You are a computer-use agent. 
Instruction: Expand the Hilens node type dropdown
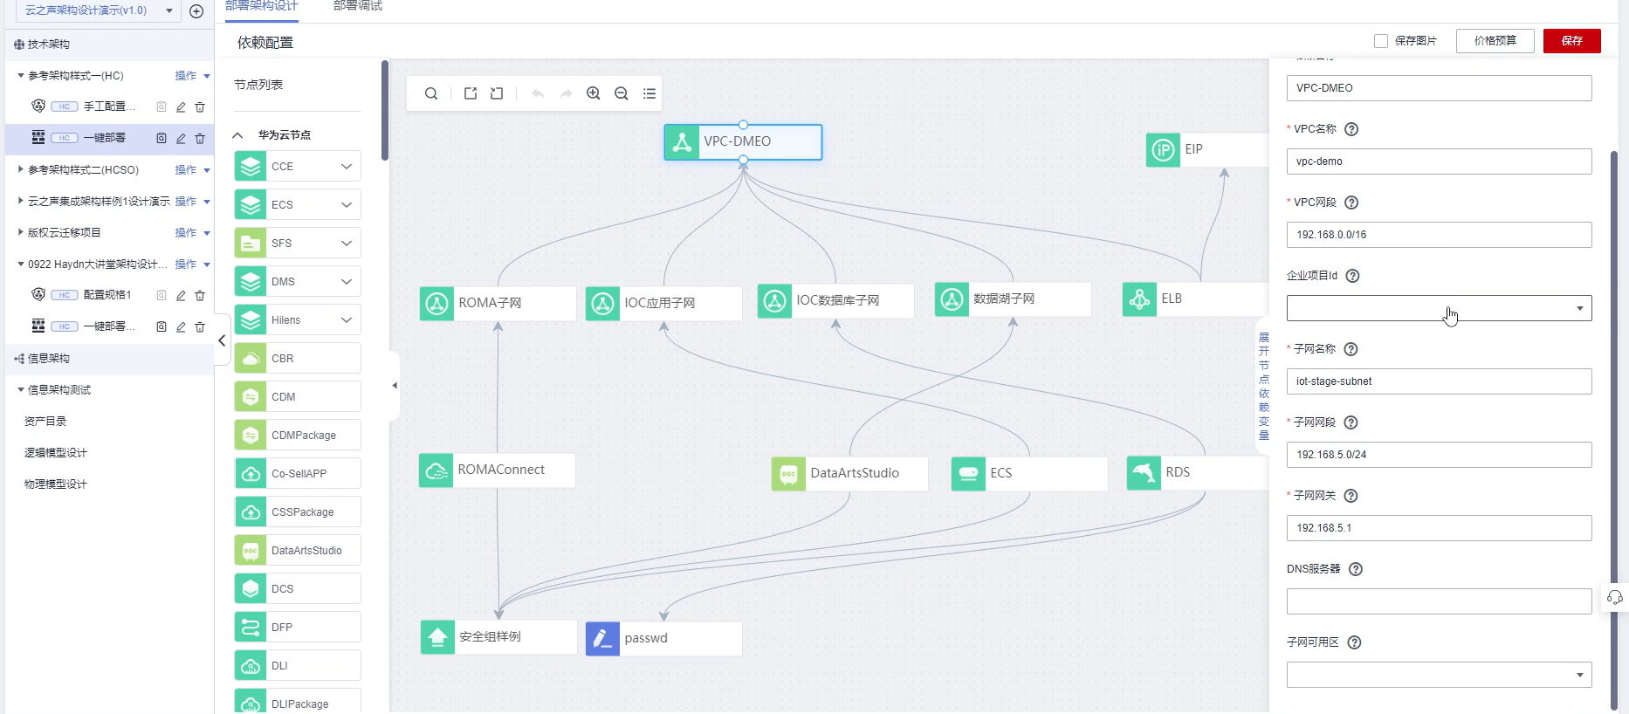(347, 320)
